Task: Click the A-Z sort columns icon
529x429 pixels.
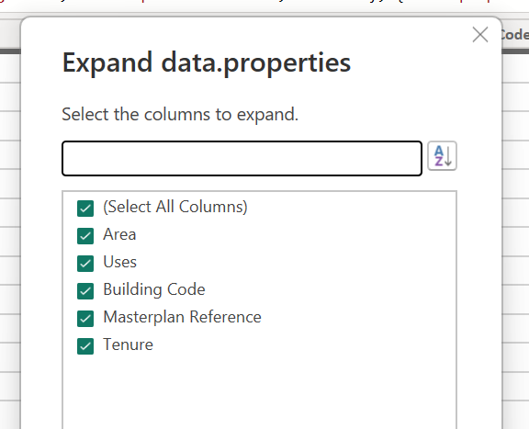Action: click(442, 156)
